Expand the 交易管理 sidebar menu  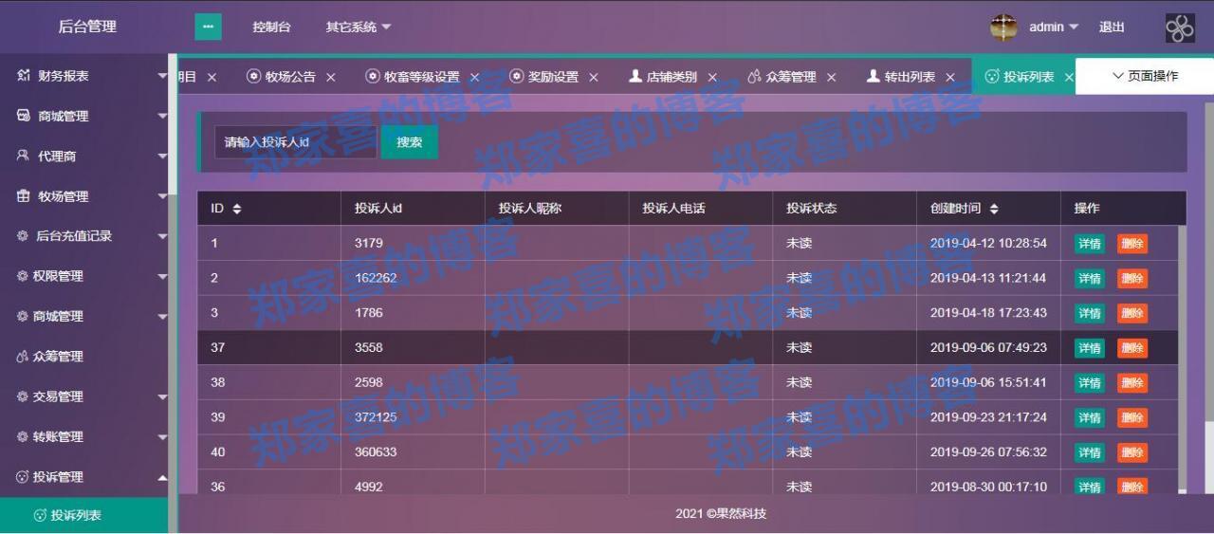(x=162, y=396)
